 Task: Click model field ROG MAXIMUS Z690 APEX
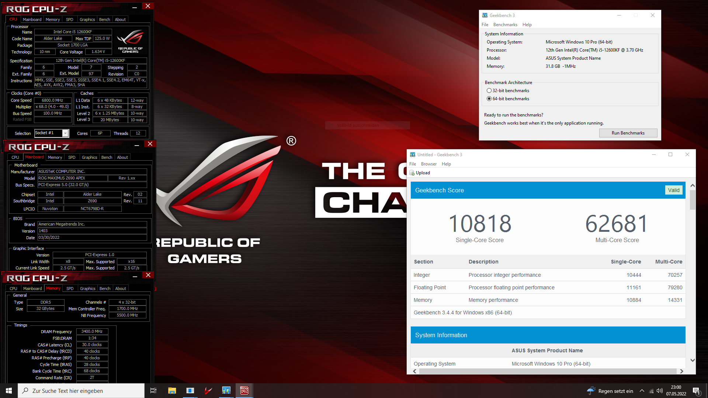pos(72,178)
